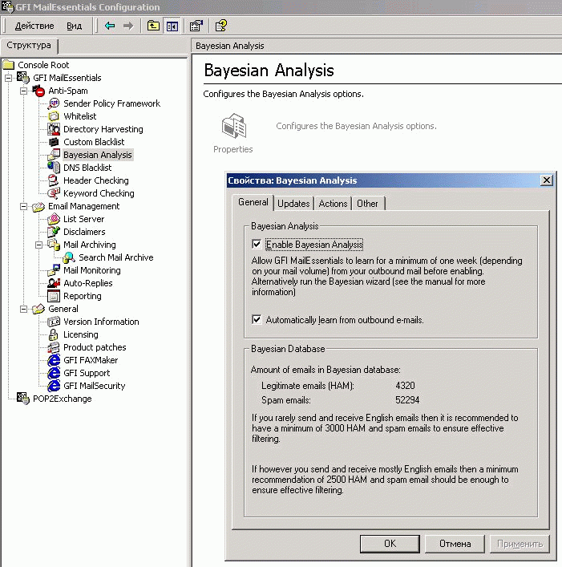Screen dimensions: 562x567
Task: Click the Forward arrow toolbar icon
Action: (x=128, y=26)
